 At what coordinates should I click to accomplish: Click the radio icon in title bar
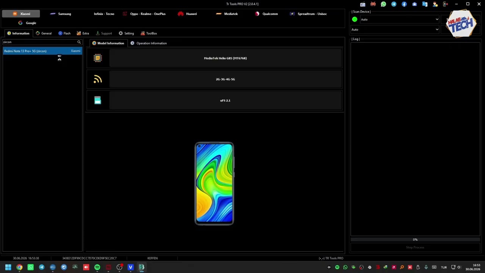[x=363, y=4]
